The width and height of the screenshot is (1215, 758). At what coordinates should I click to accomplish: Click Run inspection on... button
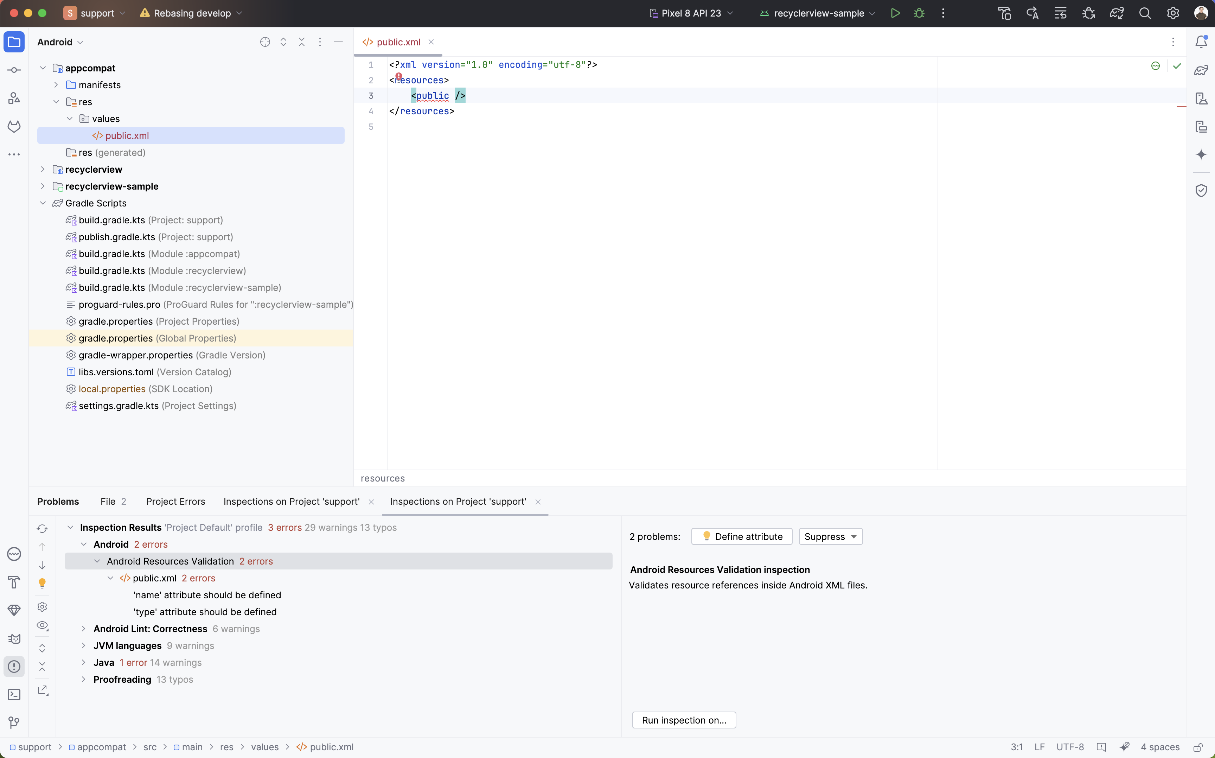point(684,720)
